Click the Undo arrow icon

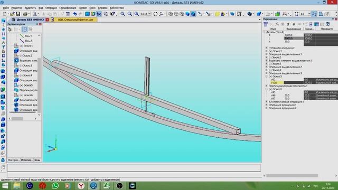tap(75, 14)
